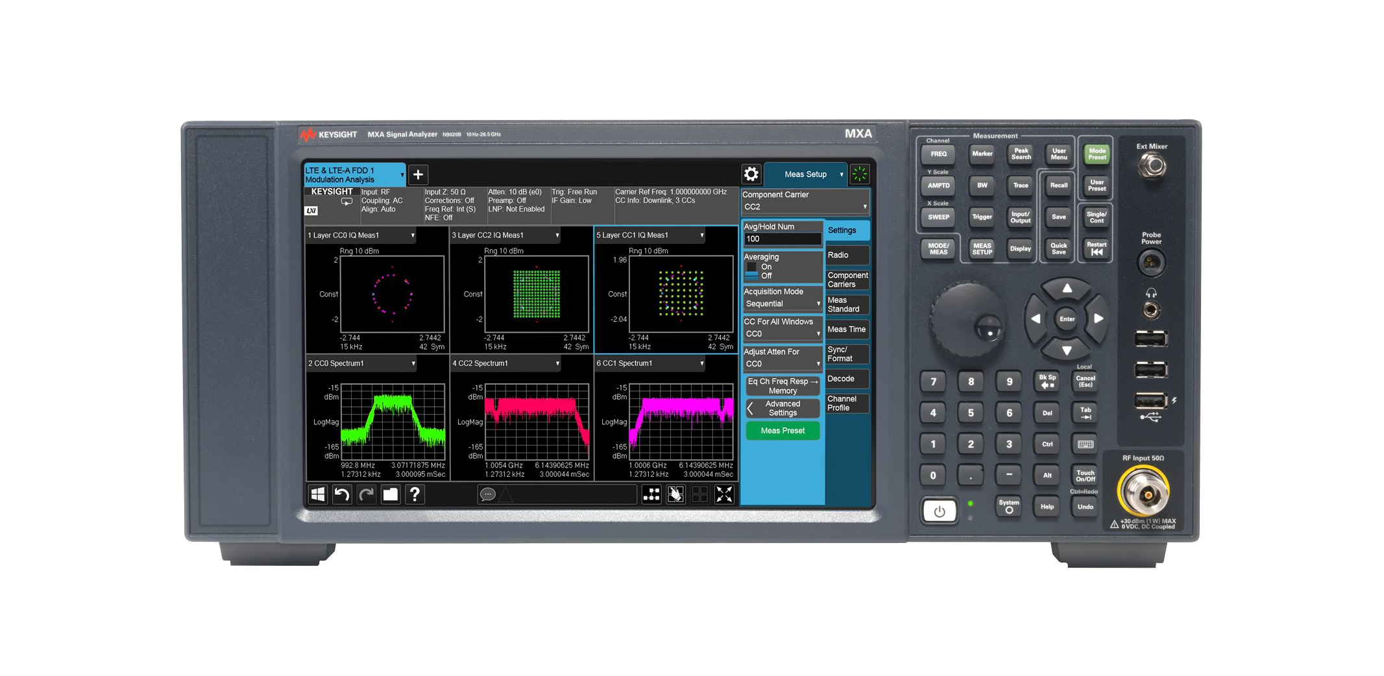Switch to the Component Carriers tab
This screenshot has width=1384, height=676.
pyautogui.click(x=847, y=280)
